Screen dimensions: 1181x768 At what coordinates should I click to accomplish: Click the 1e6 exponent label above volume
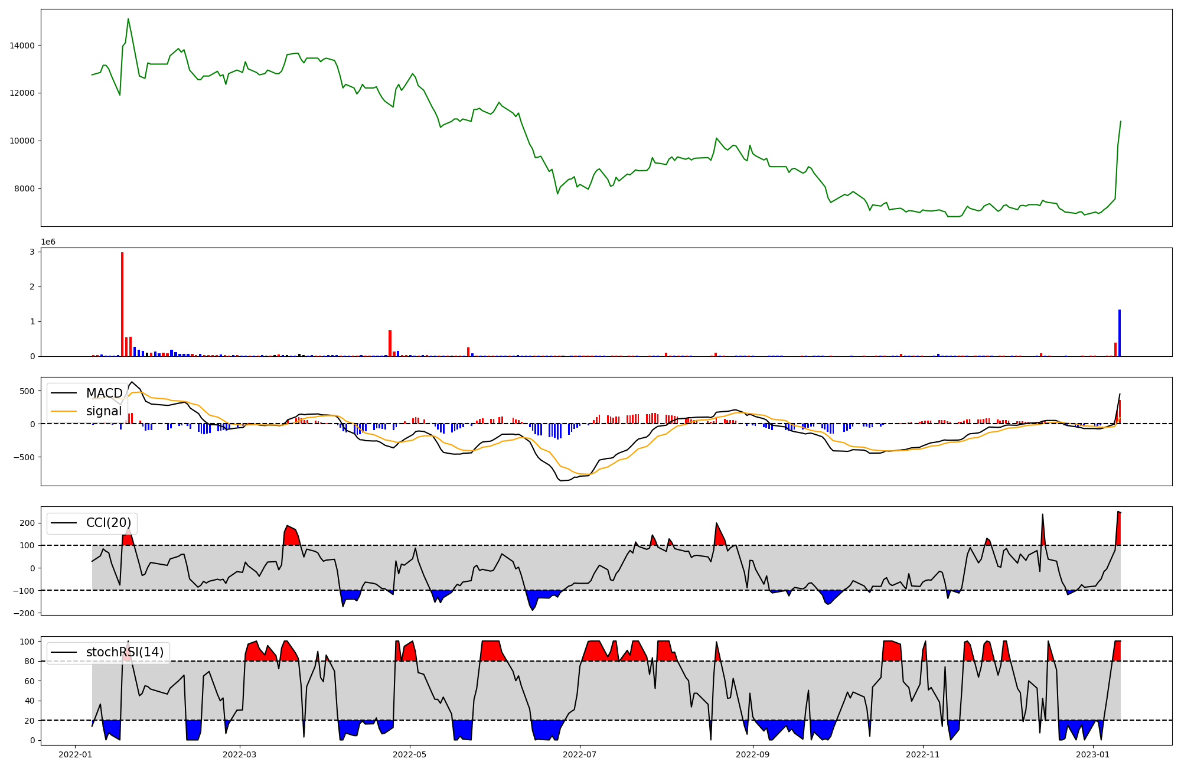[x=48, y=242]
